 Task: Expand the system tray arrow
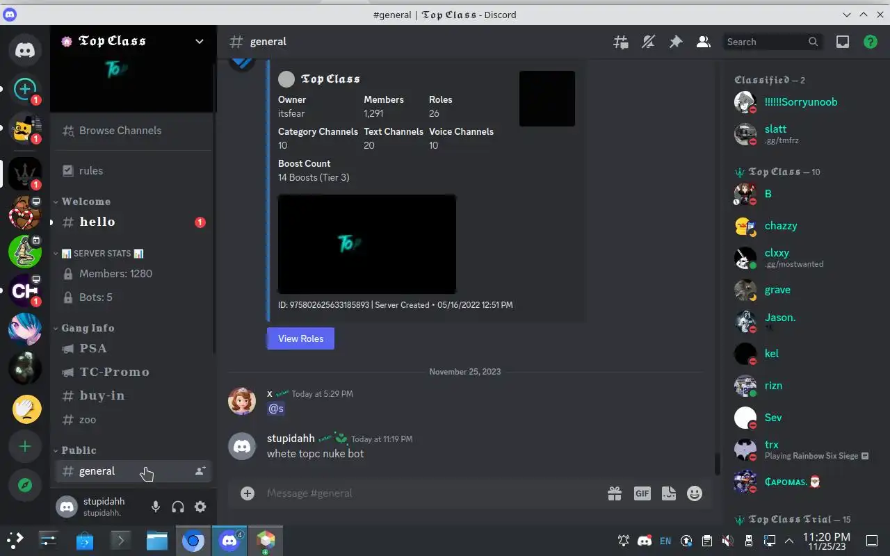(x=789, y=541)
